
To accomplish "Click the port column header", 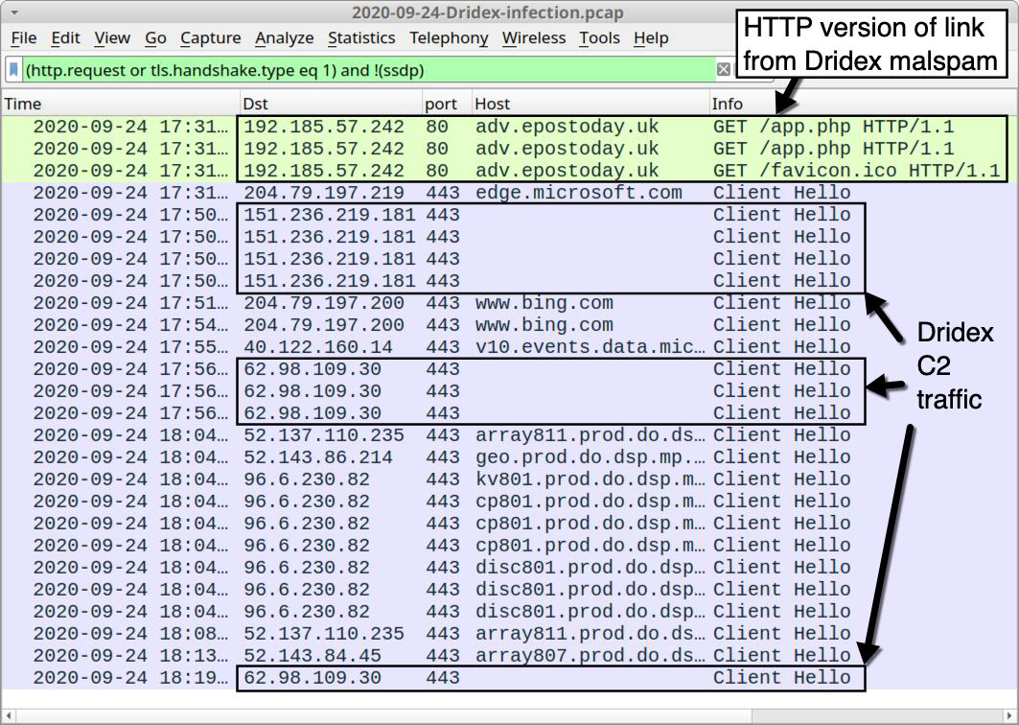I will [441, 104].
